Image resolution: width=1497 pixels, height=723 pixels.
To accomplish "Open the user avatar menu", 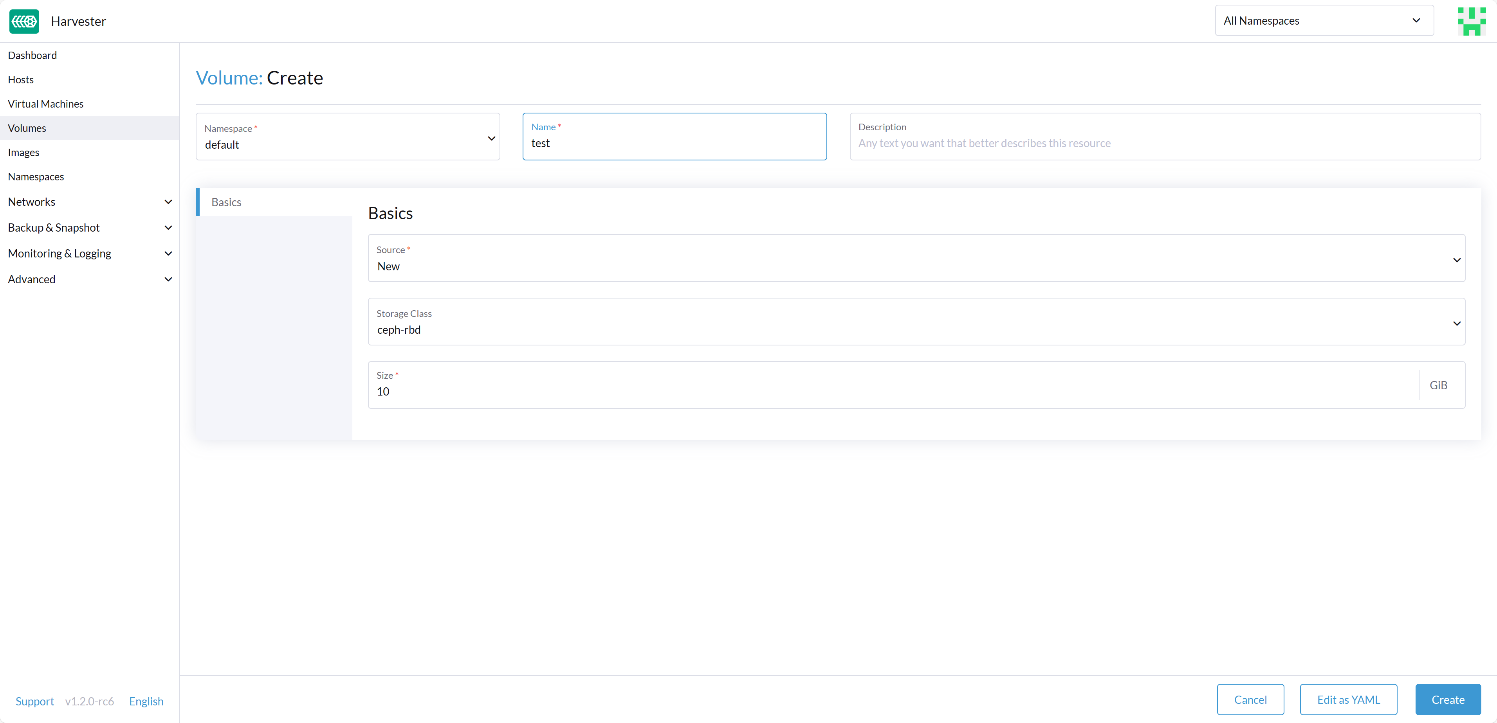I will (x=1471, y=22).
